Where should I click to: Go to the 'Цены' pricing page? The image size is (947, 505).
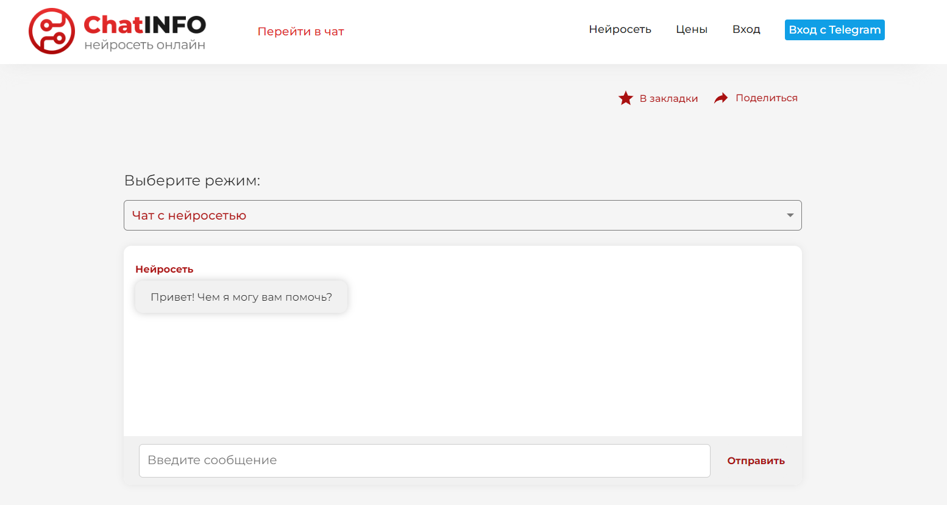coord(692,29)
